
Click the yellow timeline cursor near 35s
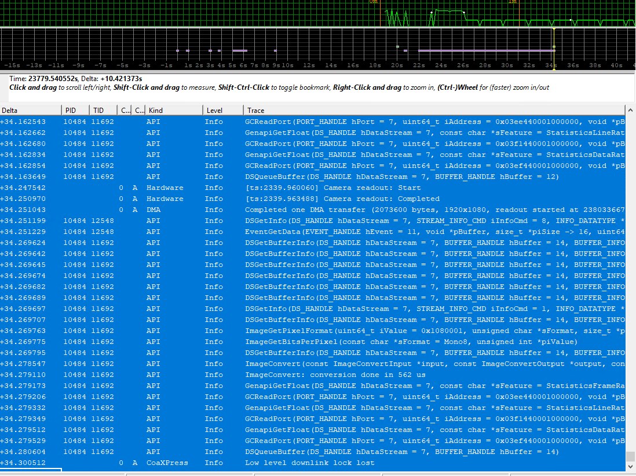click(554, 49)
